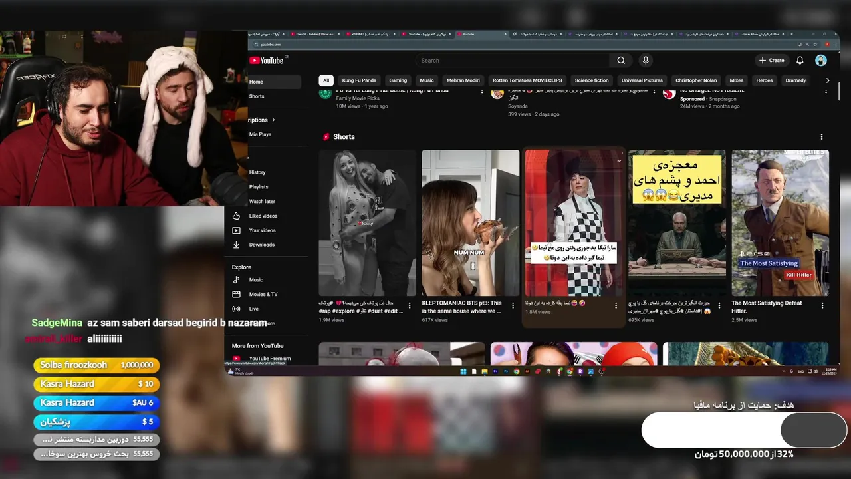Screen dimensions: 851x479
Task: Open options for the 1.8M views Short
Action: pyautogui.click(x=616, y=306)
